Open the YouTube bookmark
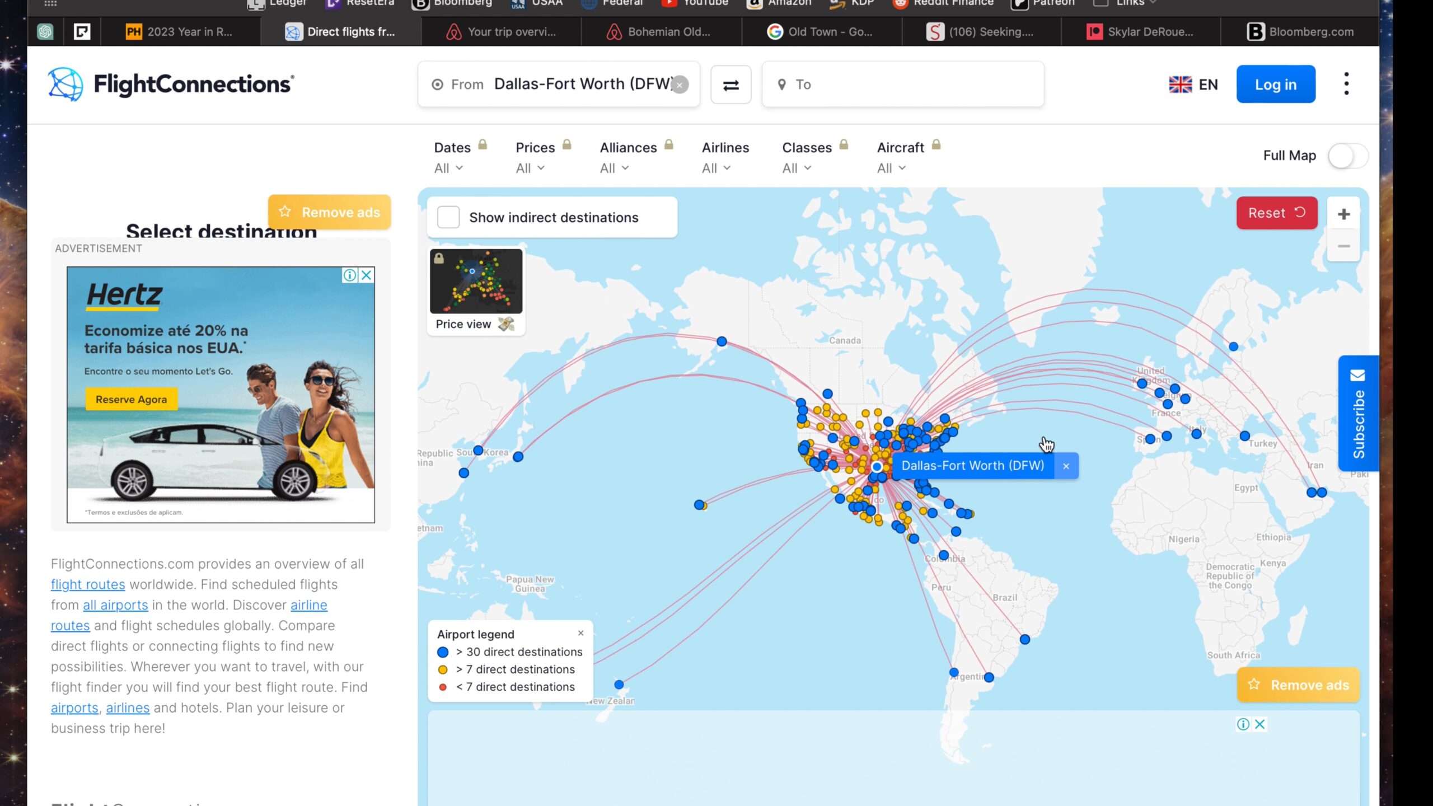Image resolution: width=1433 pixels, height=806 pixels. [694, 3]
